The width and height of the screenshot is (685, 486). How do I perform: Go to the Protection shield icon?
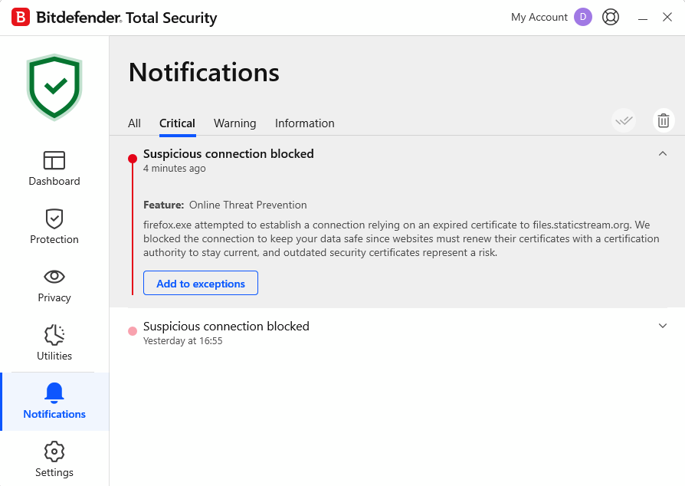54,218
